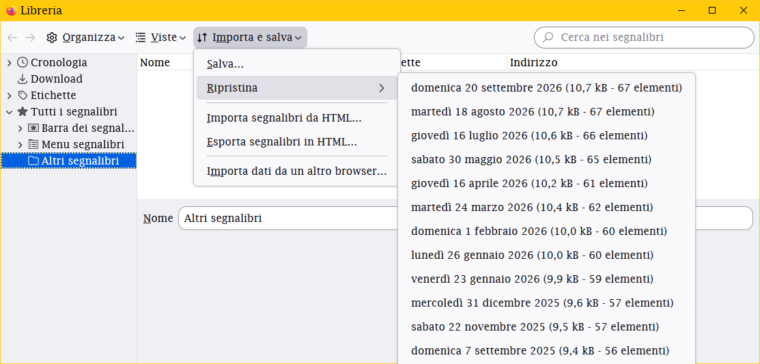
Task: Click the search magnifier icon
Action: pyautogui.click(x=548, y=38)
